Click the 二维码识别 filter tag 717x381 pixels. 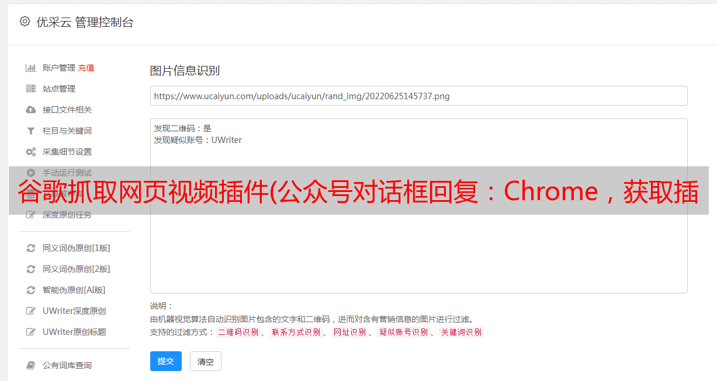pos(238,332)
